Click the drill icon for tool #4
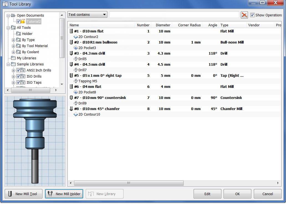 pyautogui.click(x=71, y=64)
